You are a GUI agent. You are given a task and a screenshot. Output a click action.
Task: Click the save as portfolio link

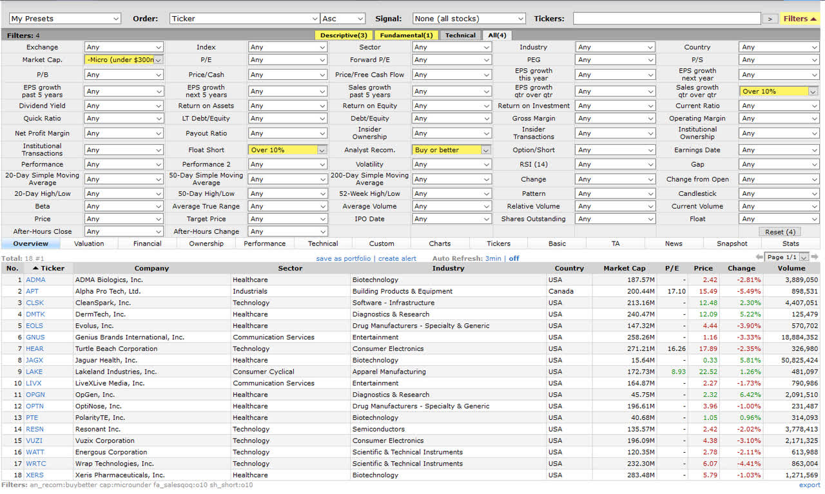(x=344, y=258)
